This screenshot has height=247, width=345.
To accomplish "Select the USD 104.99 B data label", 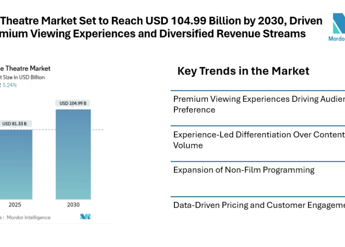I will 73,103.
